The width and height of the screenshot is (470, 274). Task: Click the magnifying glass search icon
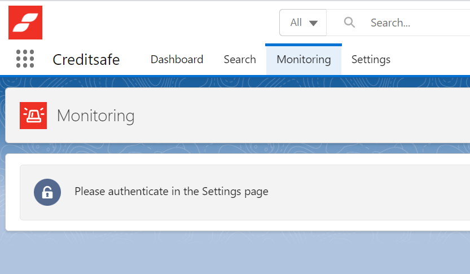click(x=349, y=23)
